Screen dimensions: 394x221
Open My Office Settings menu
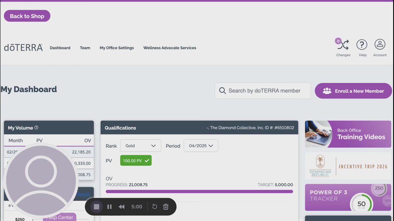tap(117, 48)
